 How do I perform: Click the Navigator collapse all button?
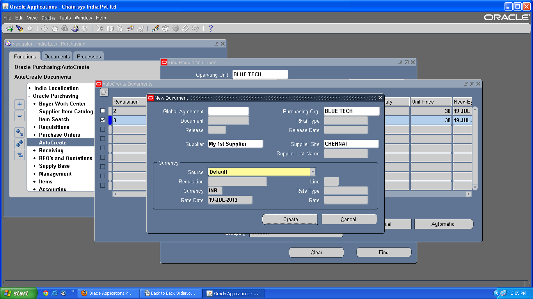pos(20,155)
